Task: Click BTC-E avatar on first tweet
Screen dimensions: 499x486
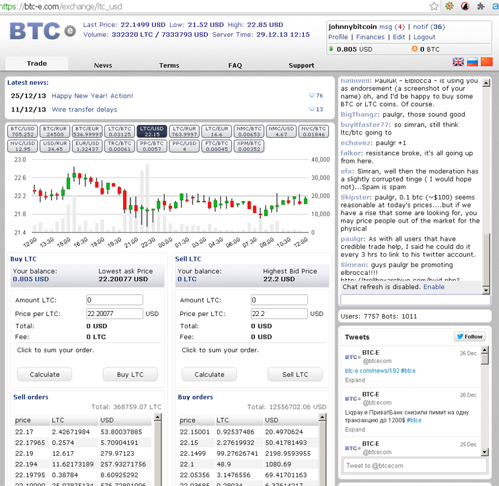Action: [353, 357]
